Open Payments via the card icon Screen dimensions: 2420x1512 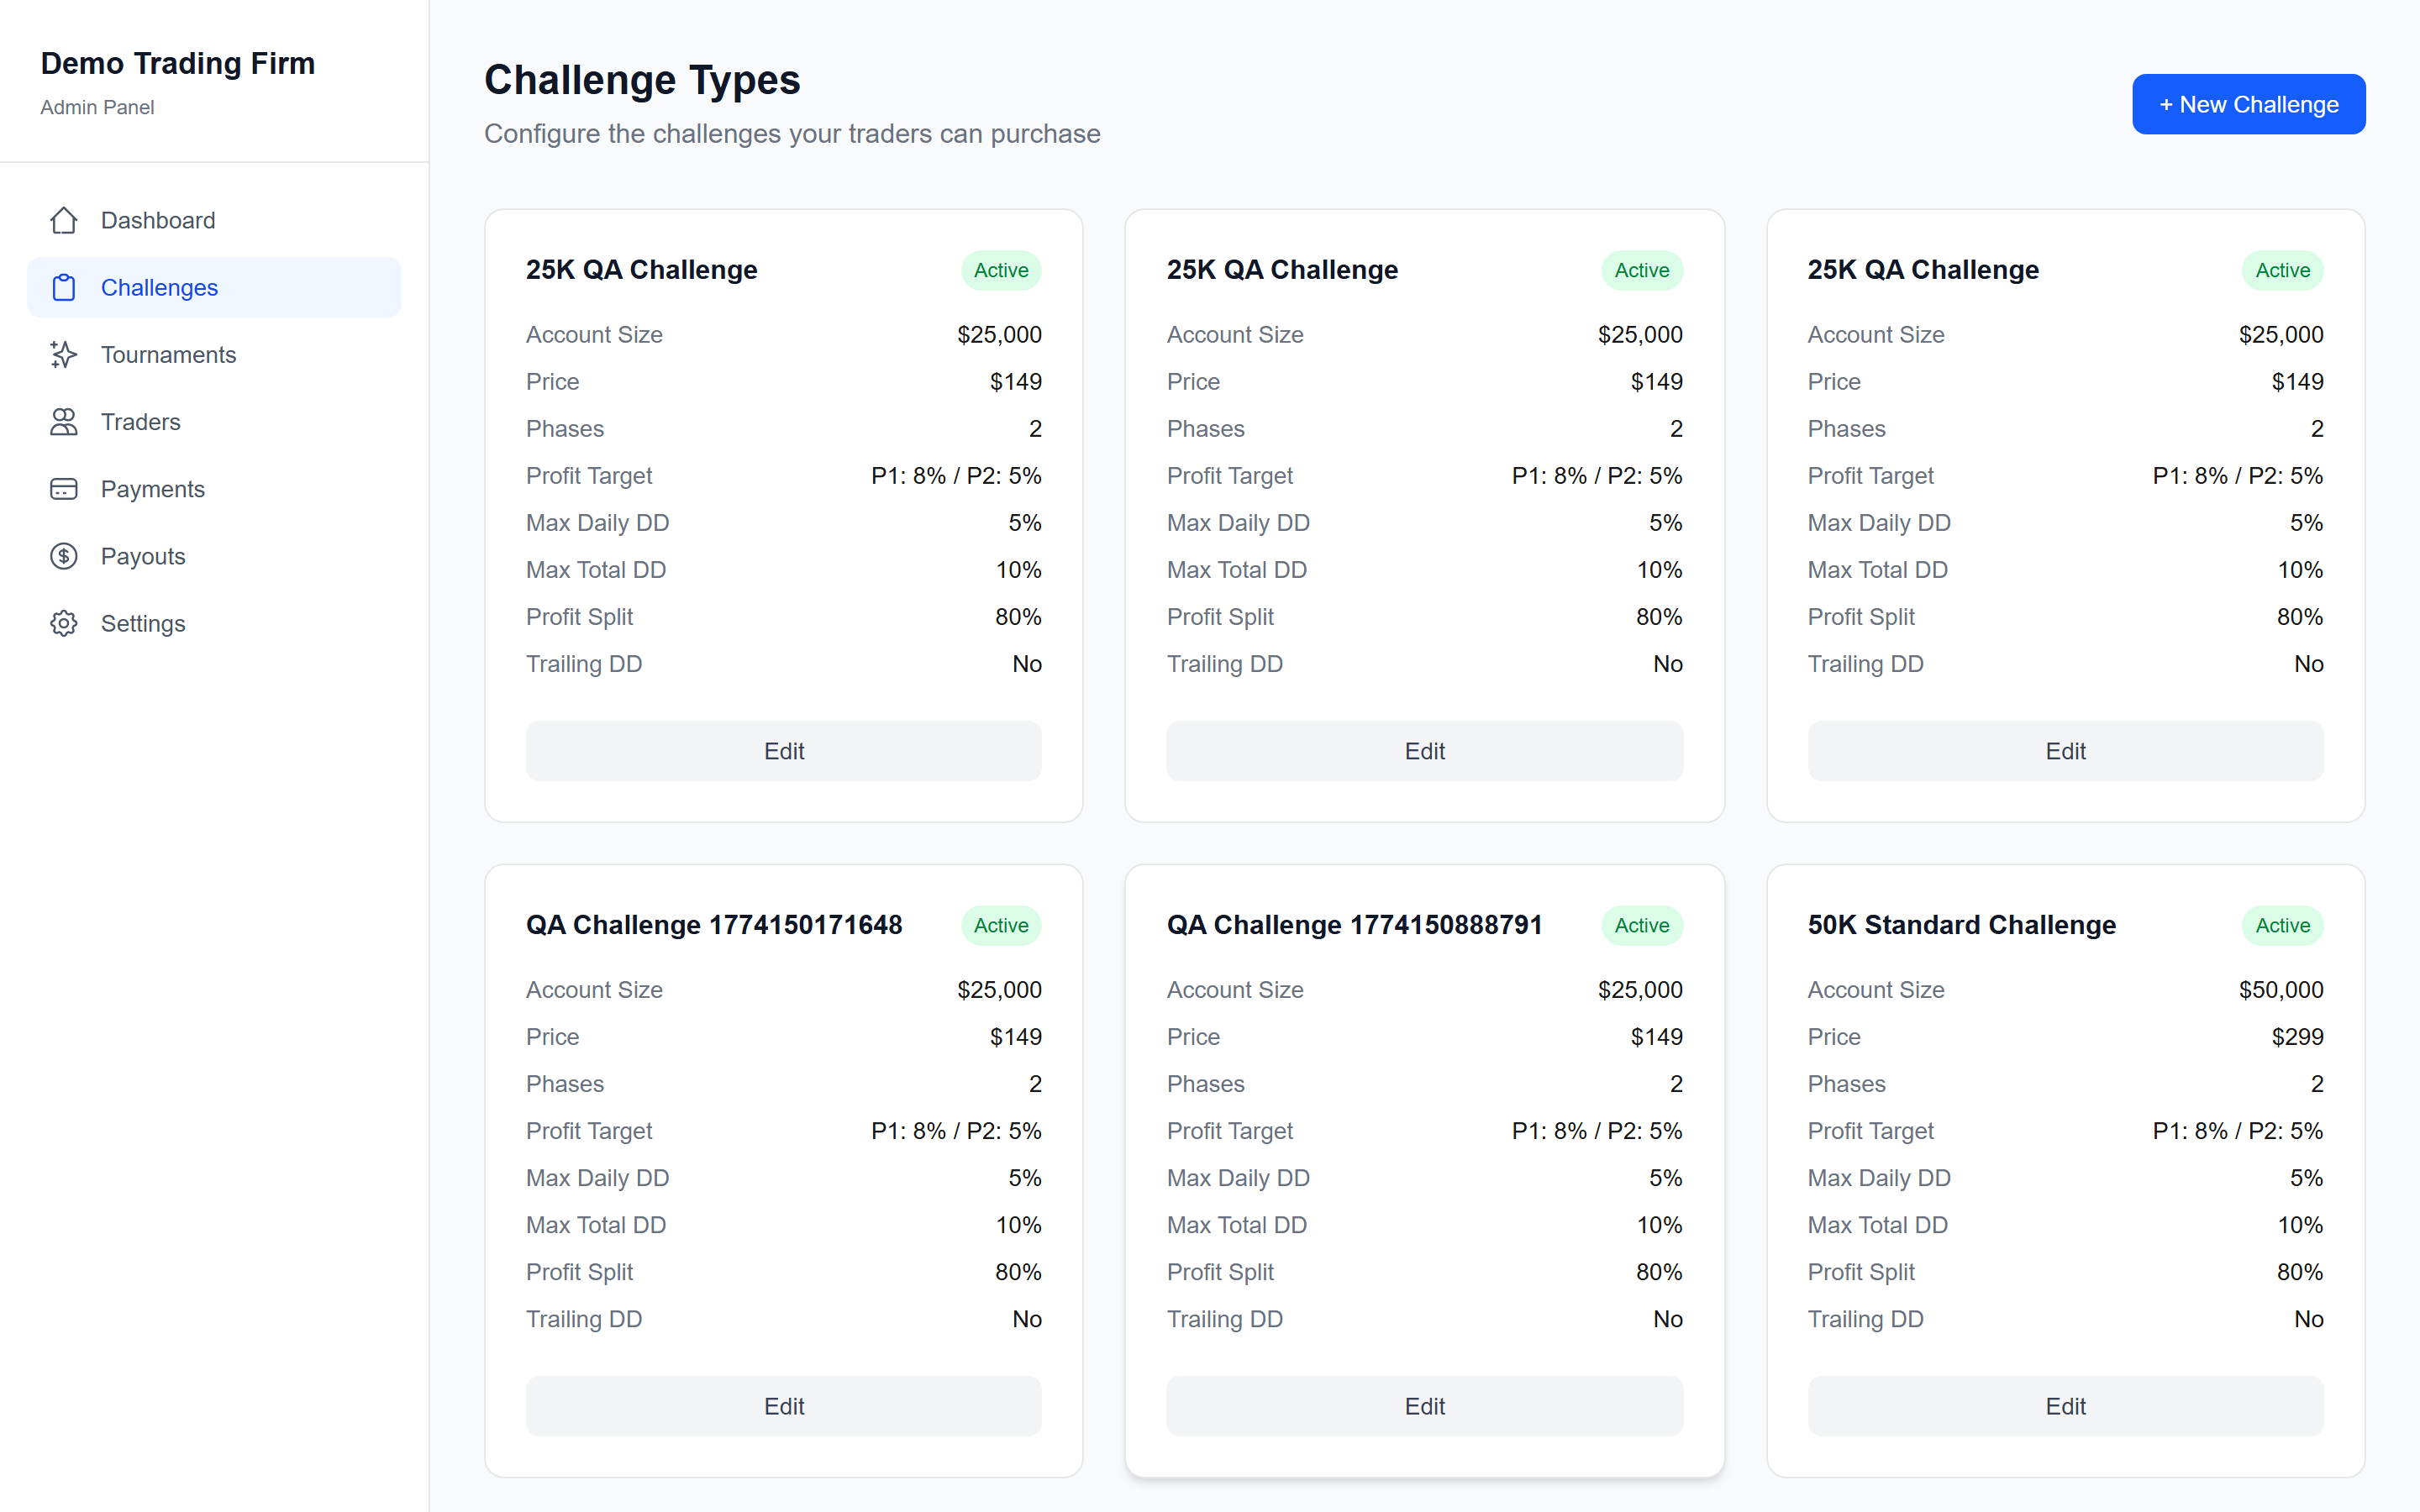click(x=63, y=488)
